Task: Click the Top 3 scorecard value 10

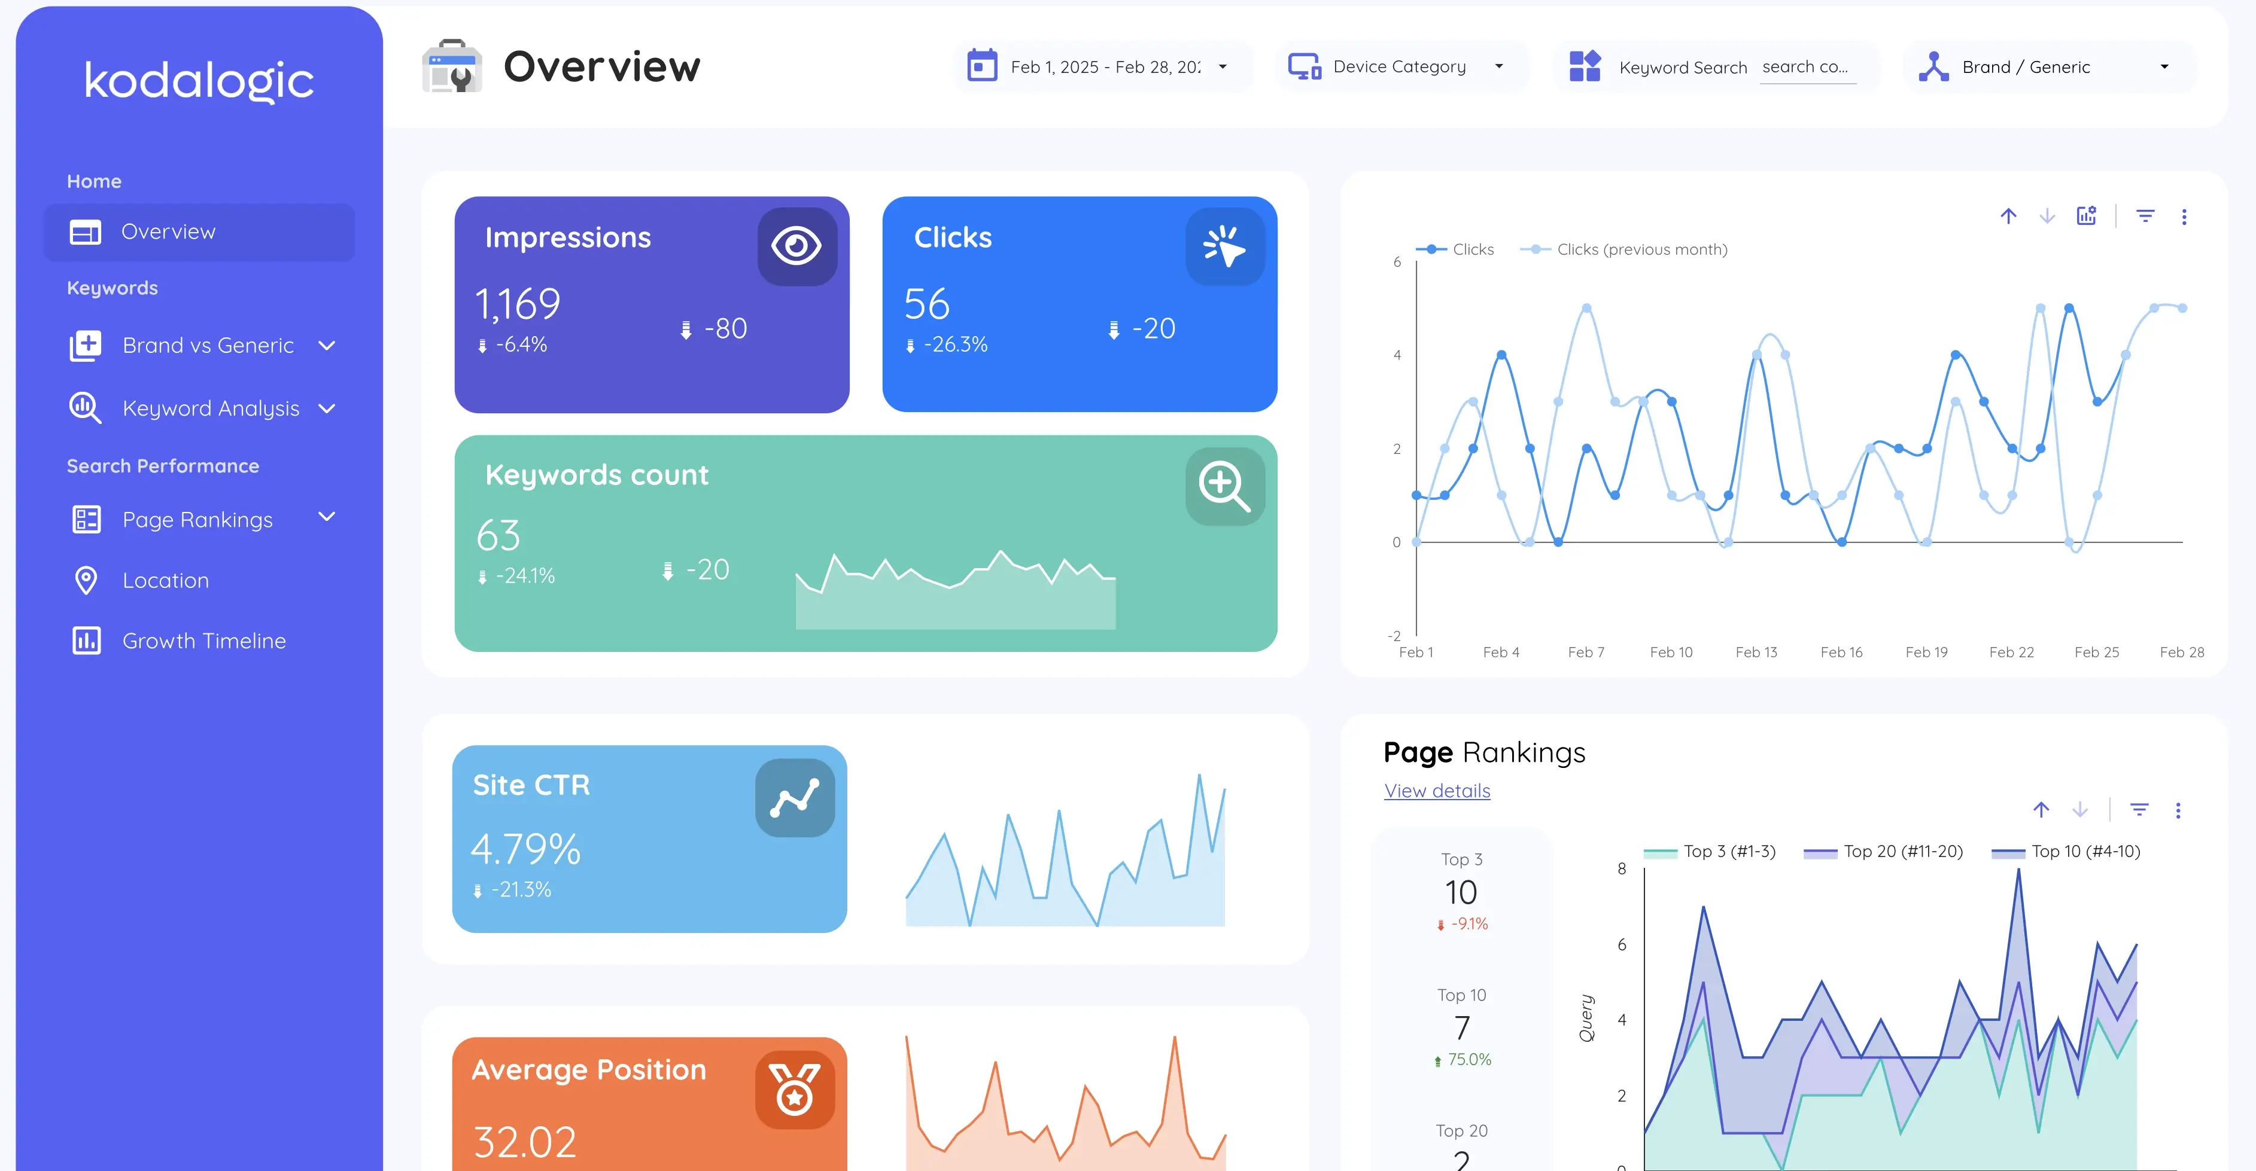Action: pyautogui.click(x=1461, y=892)
